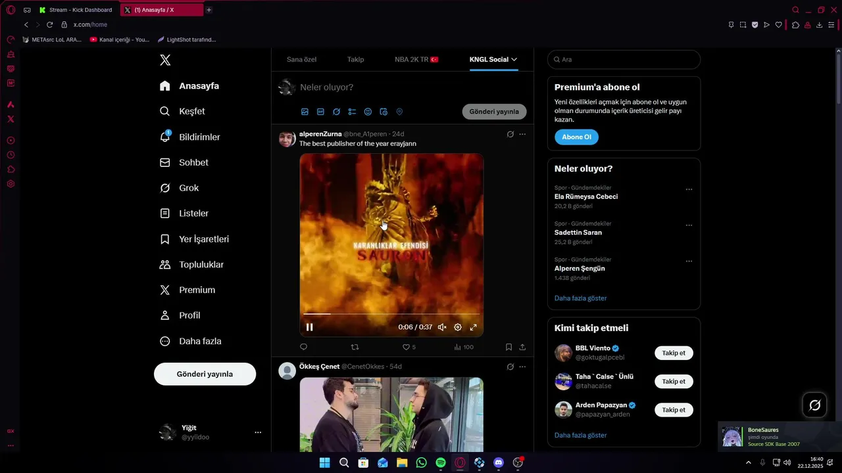Open Grok enhance icon in composer
842x473 pixels.
pos(336,112)
